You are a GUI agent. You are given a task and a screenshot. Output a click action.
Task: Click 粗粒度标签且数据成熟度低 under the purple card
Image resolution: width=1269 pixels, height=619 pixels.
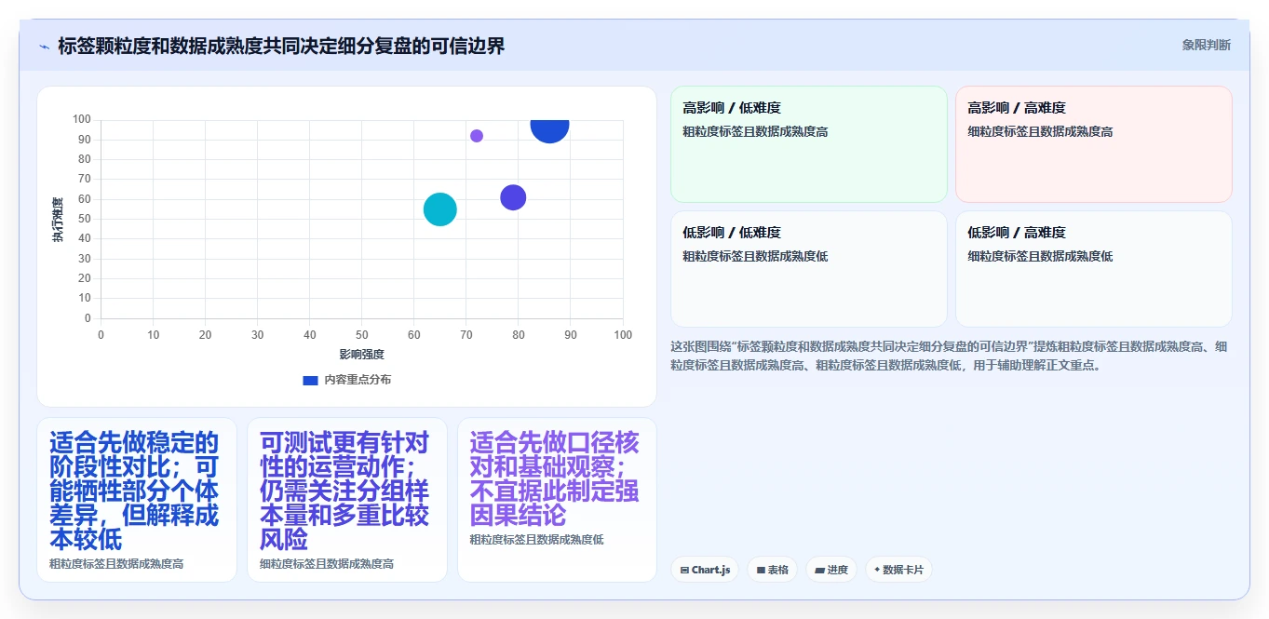pyautogui.click(x=537, y=540)
